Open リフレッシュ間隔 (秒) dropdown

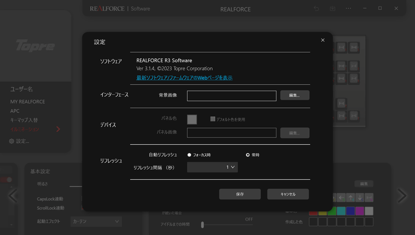click(x=212, y=167)
